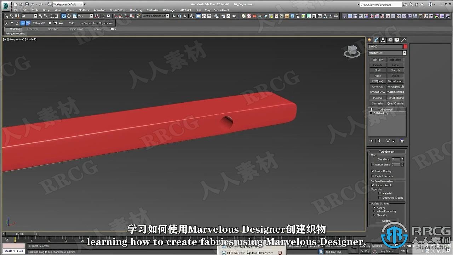This screenshot has height=255, width=453.
Task: Activate the Select and Move tool
Action: (64, 16)
